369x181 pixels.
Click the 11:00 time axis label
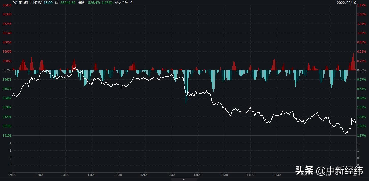[x=91, y=175]
